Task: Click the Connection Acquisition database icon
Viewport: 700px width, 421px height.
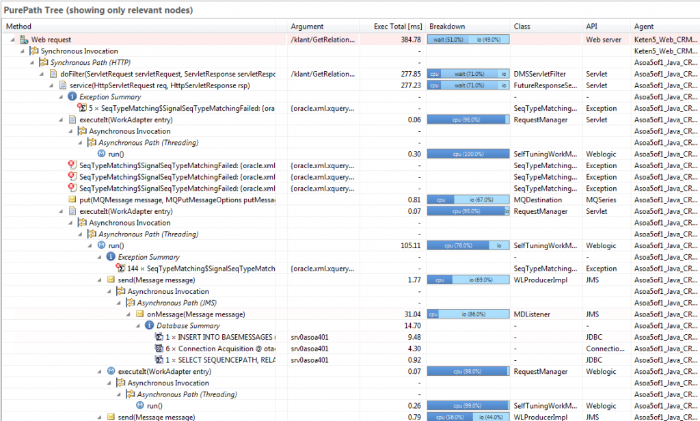Action: (159, 349)
